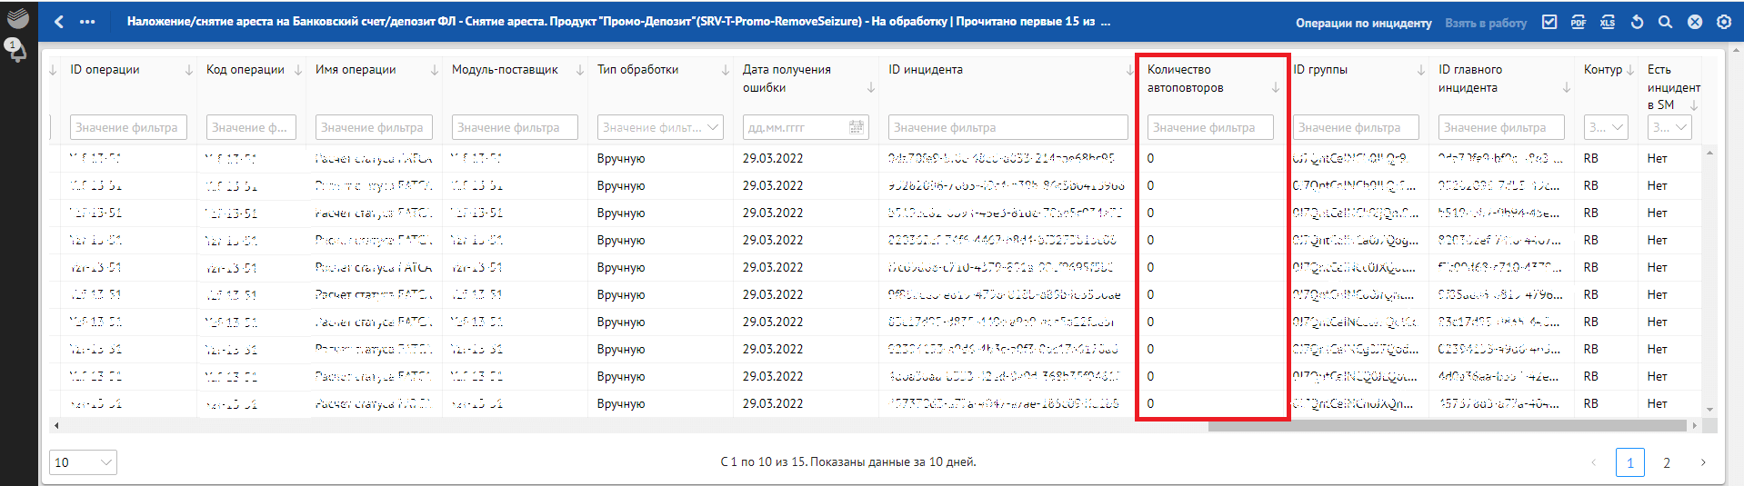
Task: Click the Sberbank logo icon
Action: point(17,16)
